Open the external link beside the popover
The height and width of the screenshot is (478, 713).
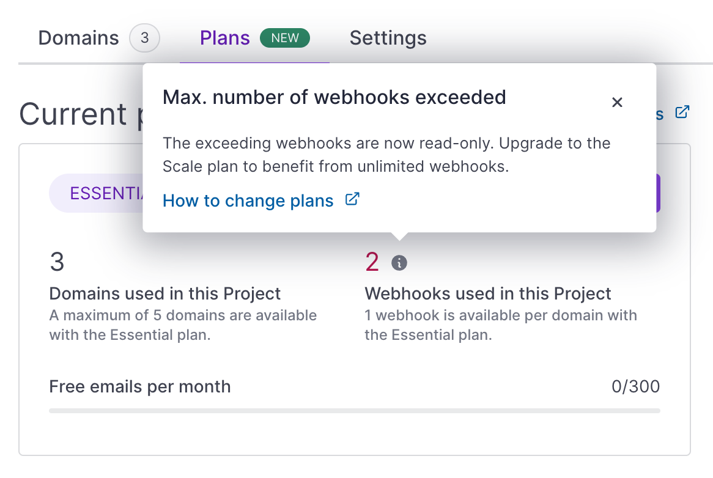point(683,112)
